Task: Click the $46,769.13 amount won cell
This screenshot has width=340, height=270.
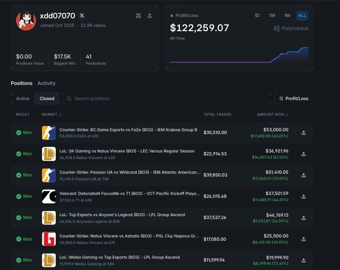Action: (x=277, y=215)
